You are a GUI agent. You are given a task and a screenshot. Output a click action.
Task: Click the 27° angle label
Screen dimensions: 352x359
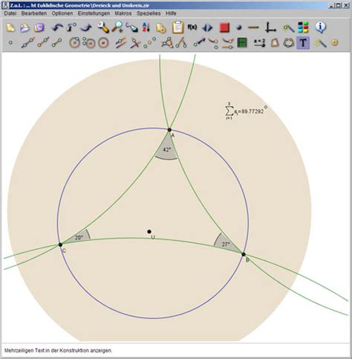[226, 245]
